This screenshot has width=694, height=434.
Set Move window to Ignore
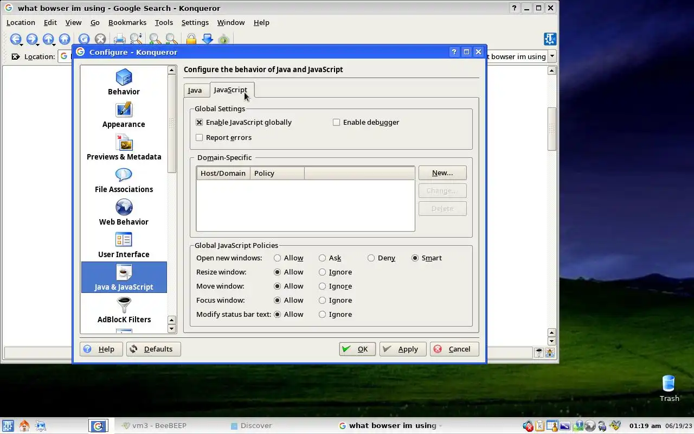(322, 286)
